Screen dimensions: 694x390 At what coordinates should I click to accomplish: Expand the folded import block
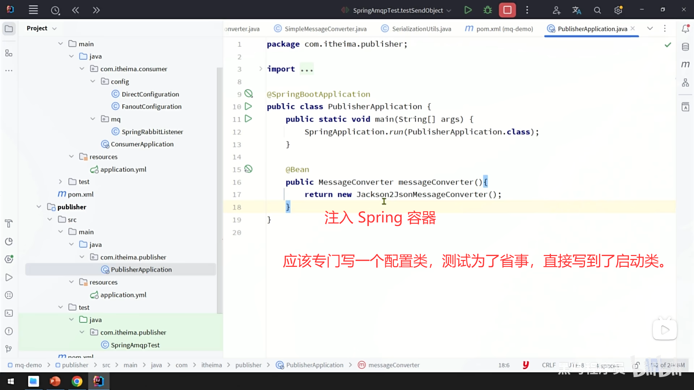[x=261, y=69]
